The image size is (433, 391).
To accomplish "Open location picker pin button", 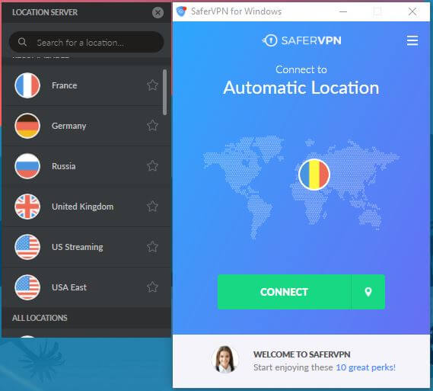I will point(368,292).
